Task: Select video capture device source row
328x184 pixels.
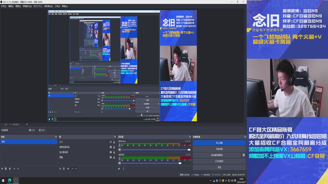Action: click(87, 147)
